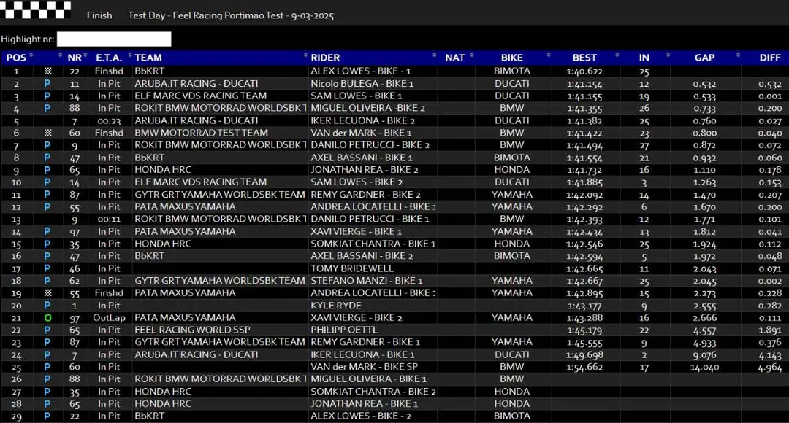Image resolution: width=789 pixels, height=423 pixels.
Task: Click pit icon in MIGUEL OLIVEIRA BIKE 2 row
Action: click(x=47, y=108)
